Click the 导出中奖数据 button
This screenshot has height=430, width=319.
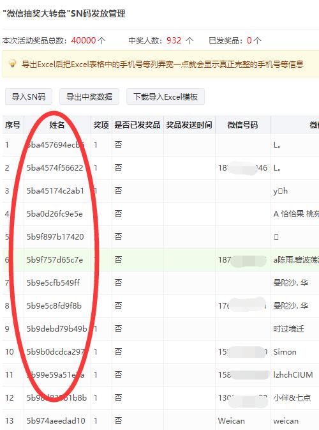[89, 96]
